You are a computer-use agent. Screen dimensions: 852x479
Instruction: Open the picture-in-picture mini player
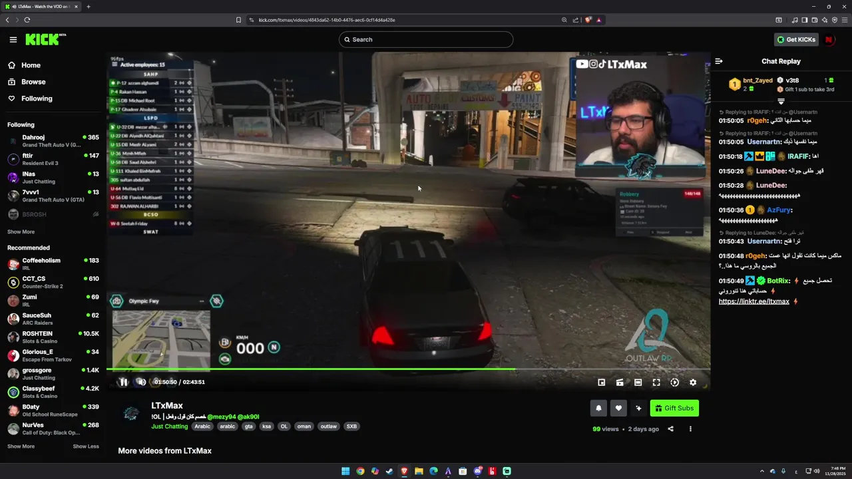(602, 383)
